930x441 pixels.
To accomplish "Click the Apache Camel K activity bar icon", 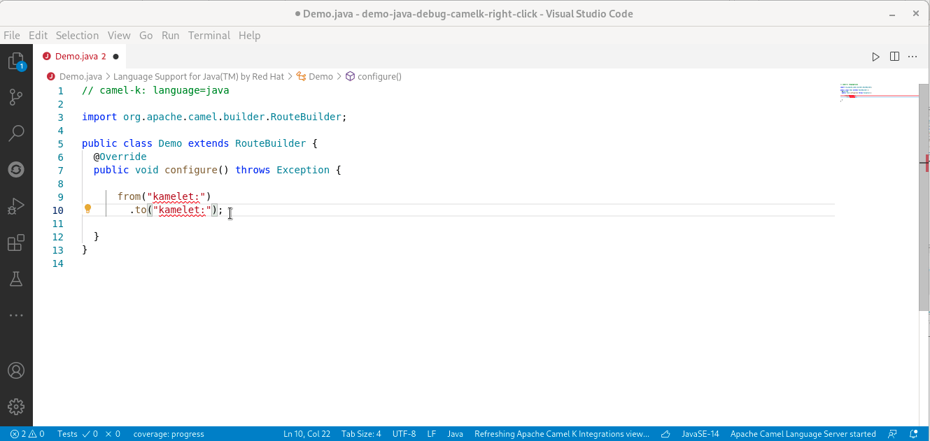I will 16,168.
